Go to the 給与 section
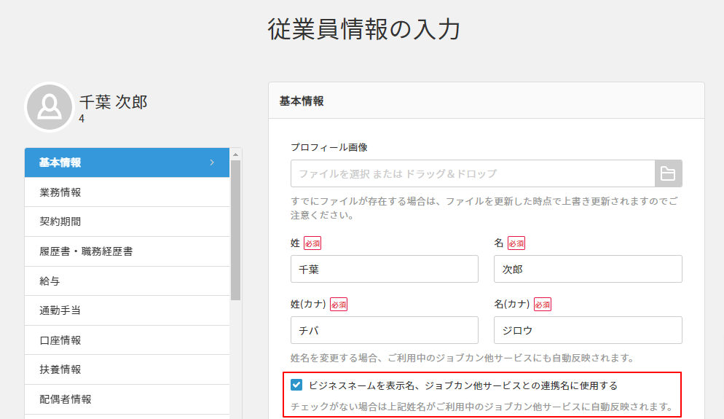This screenshot has height=419, width=724. pyautogui.click(x=50, y=281)
